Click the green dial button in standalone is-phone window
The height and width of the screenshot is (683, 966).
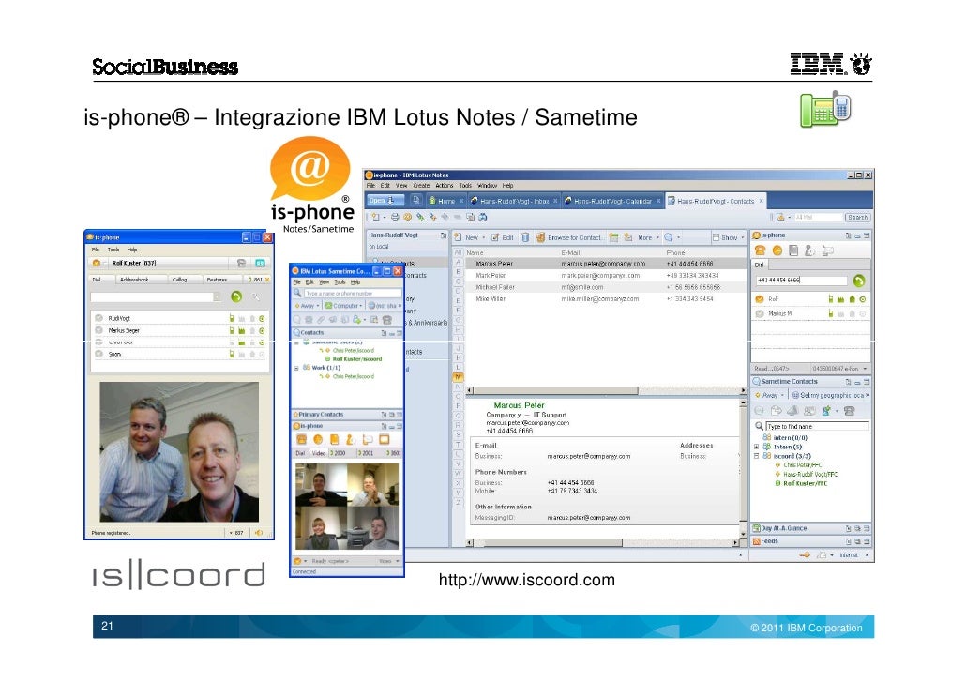[x=236, y=297]
